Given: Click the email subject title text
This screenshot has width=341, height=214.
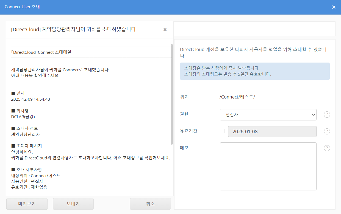Looking at the screenshot, I should (74, 29).
